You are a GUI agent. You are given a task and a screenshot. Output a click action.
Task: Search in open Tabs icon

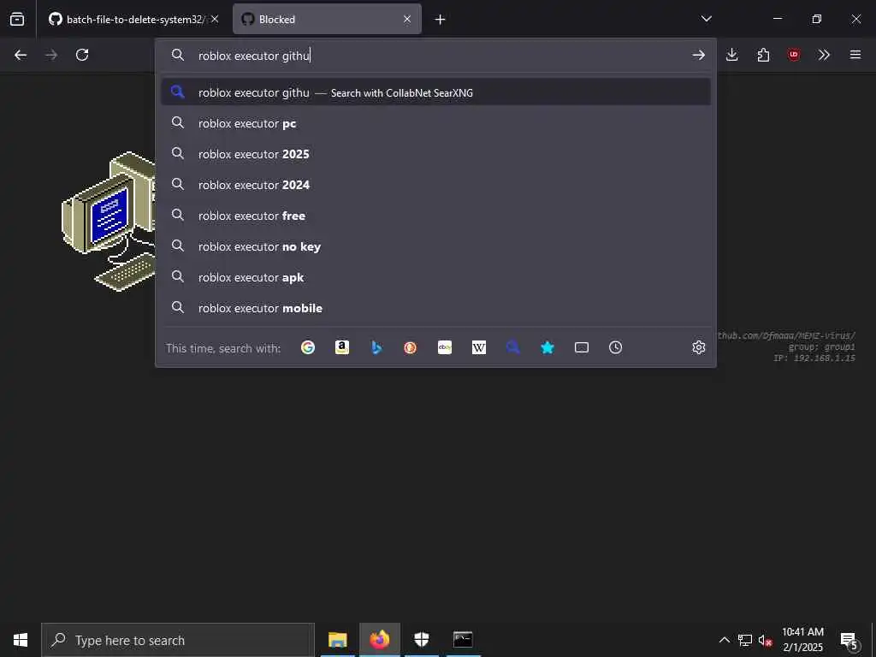point(582,347)
